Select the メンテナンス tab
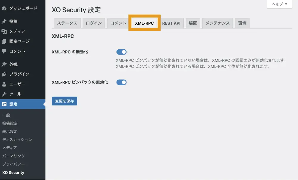The width and height of the screenshot is (298, 180). (217, 23)
